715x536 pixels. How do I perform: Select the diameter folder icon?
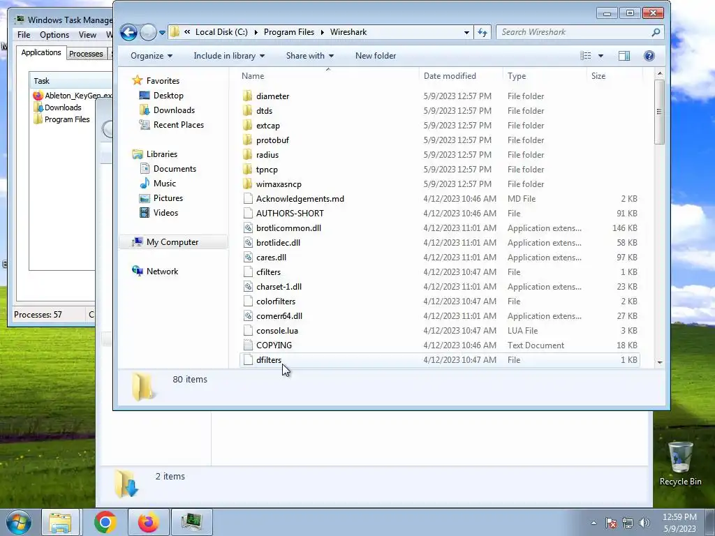click(x=248, y=96)
